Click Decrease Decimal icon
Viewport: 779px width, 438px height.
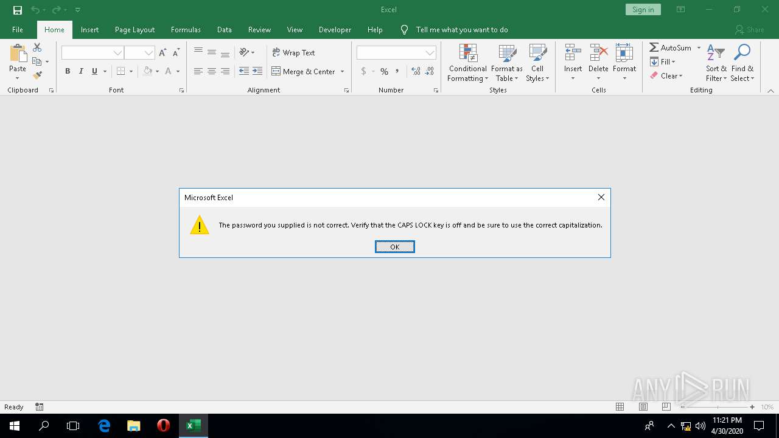[x=430, y=71]
